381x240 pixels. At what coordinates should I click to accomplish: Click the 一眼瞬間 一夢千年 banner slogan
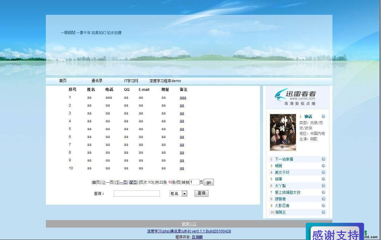click(91, 33)
